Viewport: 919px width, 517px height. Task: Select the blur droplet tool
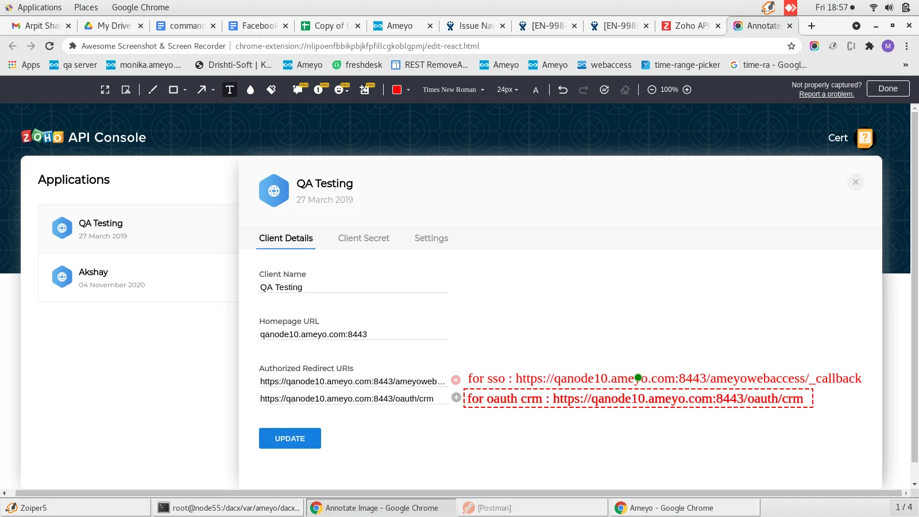coord(250,90)
